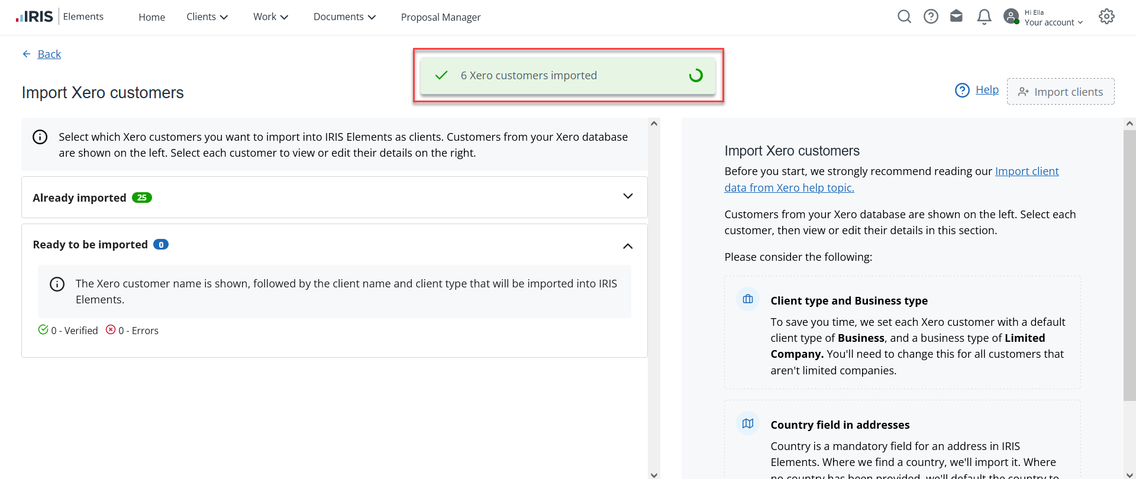The image size is (1136, 479).
Task: Click the right panel vertical scrollbar
Action: click(1129, 266)
